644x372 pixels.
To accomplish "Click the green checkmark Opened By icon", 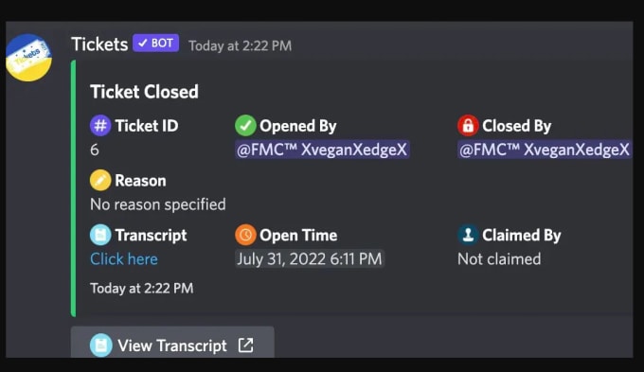I will [245, 126].
